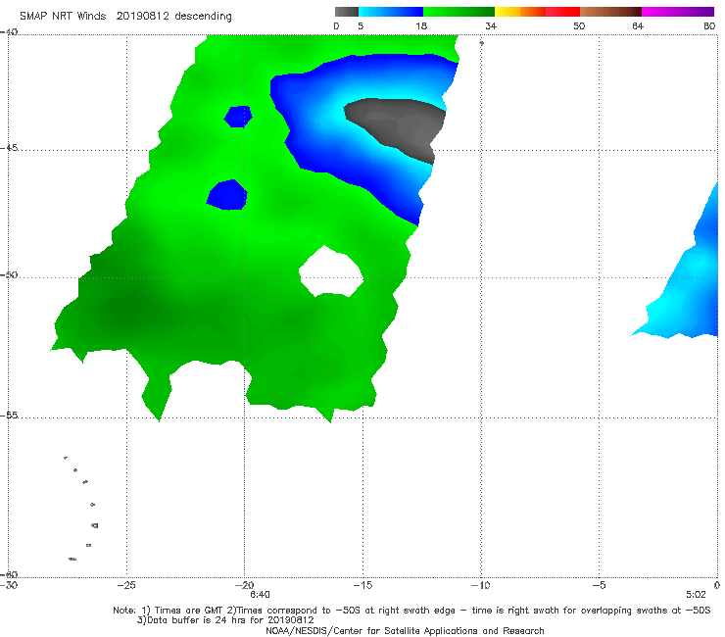The height and width of the screenshot is (637, 725).
Task: Click the latitude label '-50'
Action: 9,275
